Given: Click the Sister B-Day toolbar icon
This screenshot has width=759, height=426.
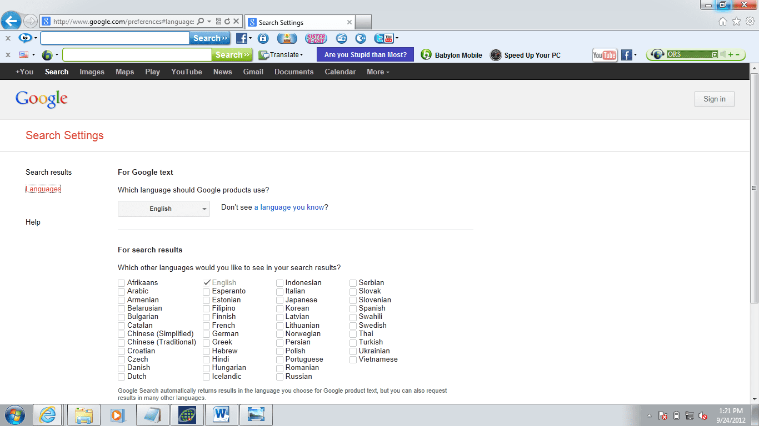Looking at the screenshot, I should [316, 38].
